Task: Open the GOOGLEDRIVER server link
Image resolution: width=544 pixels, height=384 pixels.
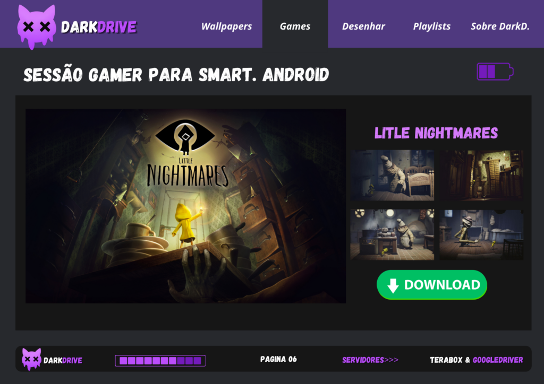Action: point(498,360)
